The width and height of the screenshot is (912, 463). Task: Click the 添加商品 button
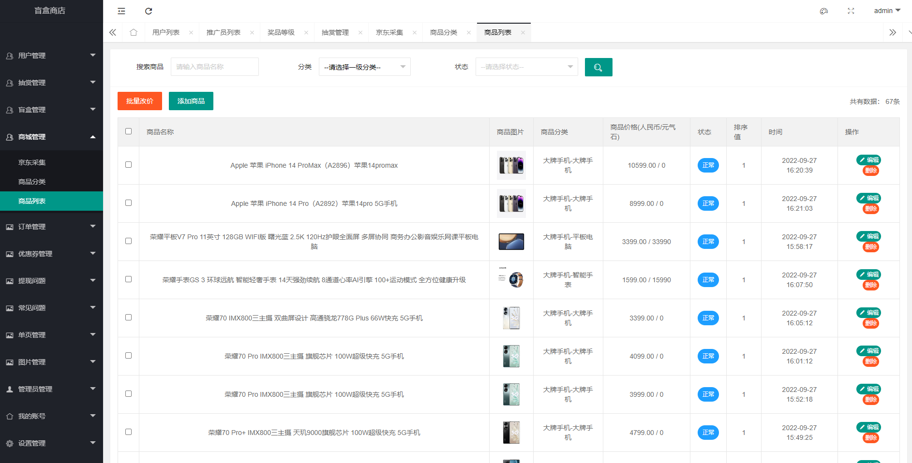191,101
